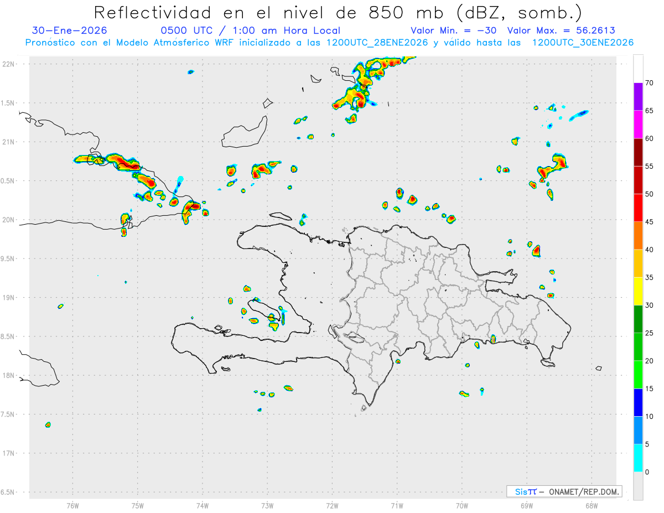
Task: Select the '72W' longitude label
Action: 333,505
